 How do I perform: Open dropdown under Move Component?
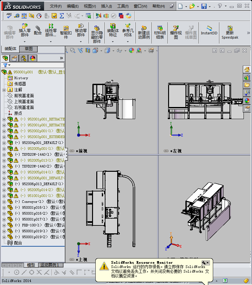81,42
